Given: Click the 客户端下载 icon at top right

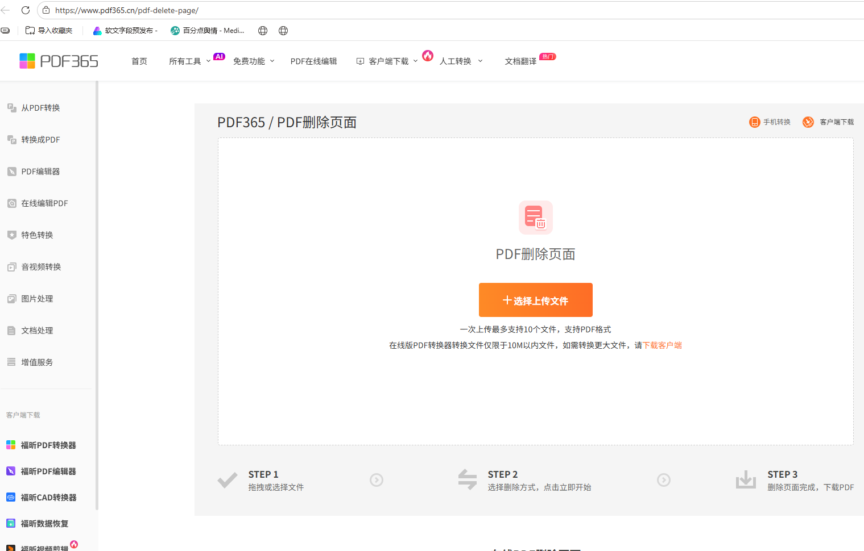Looking at the screenshot, I should tap(808, 122).
